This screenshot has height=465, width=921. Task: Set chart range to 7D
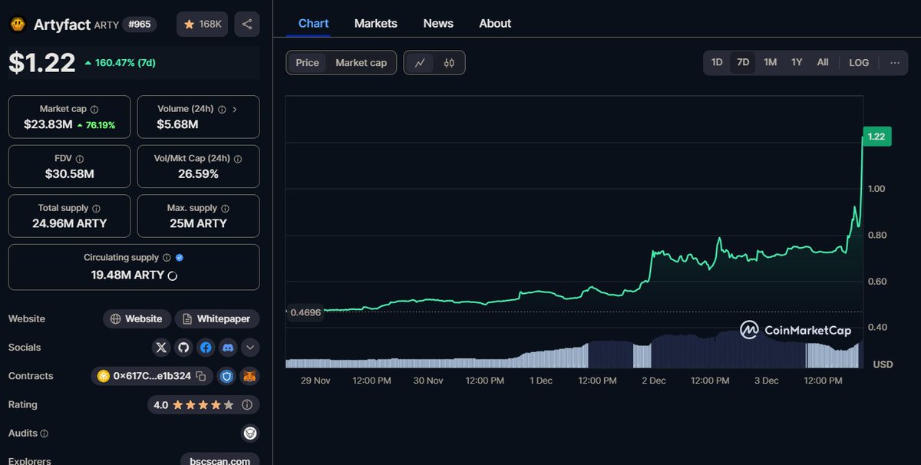pos(743,62)
